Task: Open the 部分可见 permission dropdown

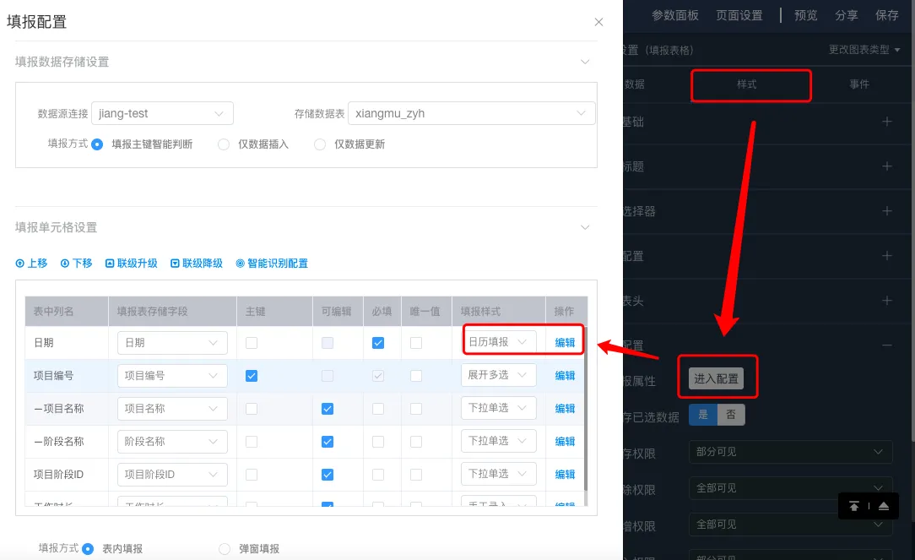Action: coord(790,451)
